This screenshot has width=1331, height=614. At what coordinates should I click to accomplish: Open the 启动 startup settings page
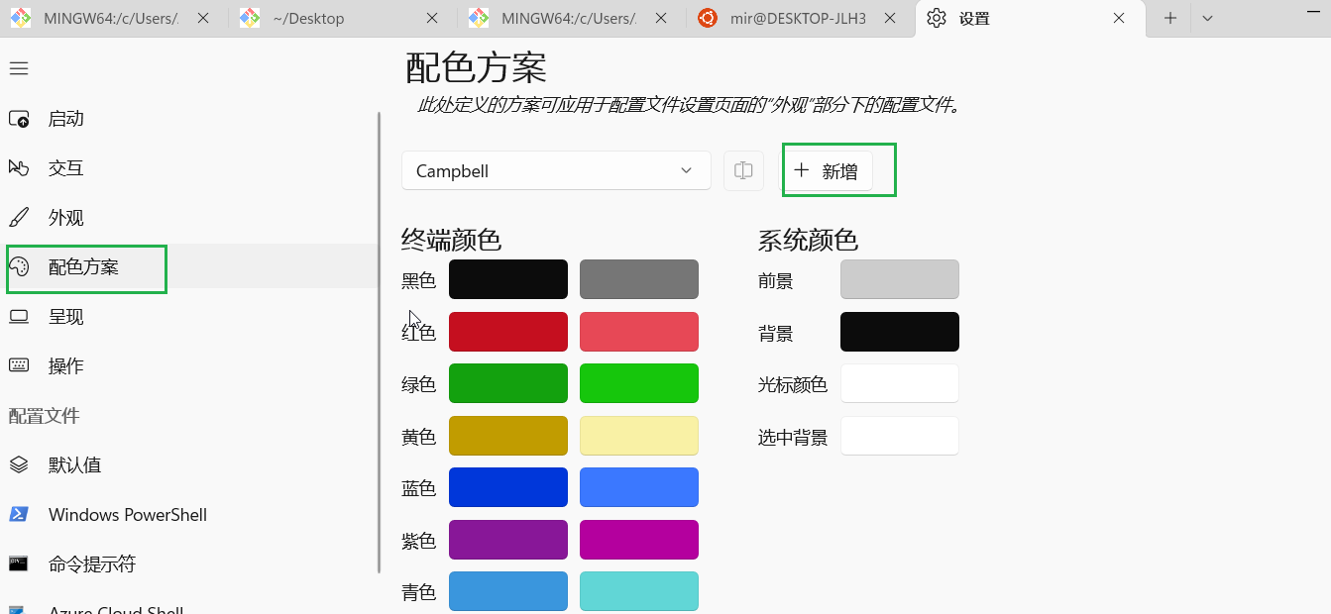[66, 119]
